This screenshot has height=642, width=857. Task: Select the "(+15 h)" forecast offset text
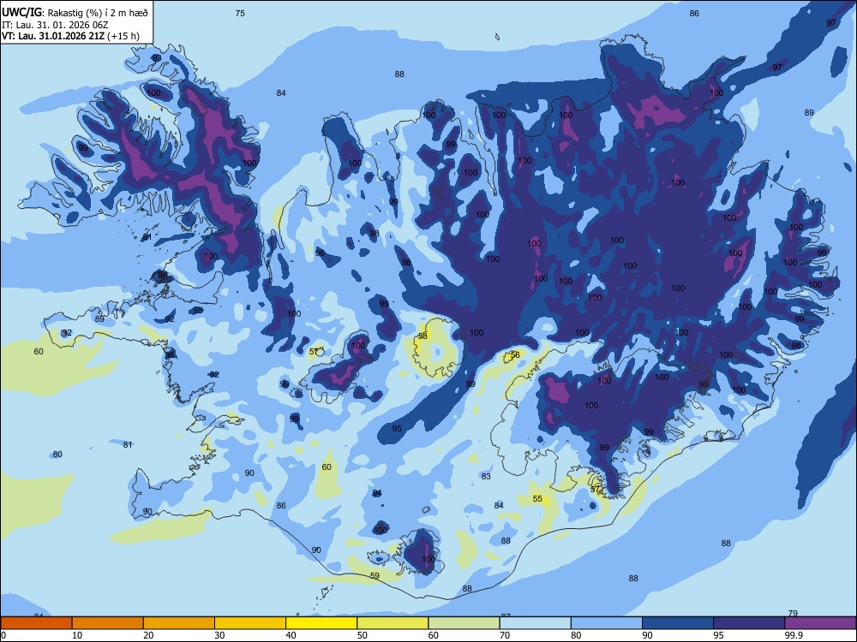123,37
